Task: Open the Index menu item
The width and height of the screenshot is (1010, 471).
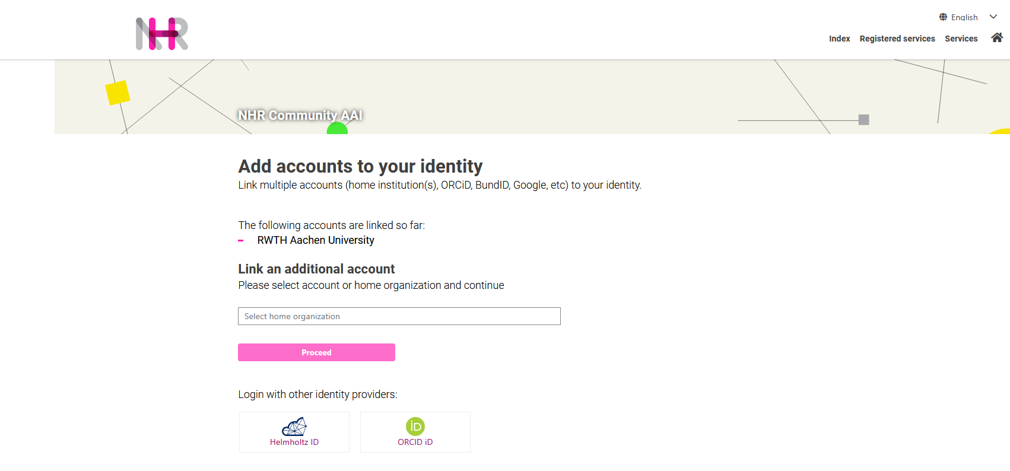Action: tap(839, 38)
